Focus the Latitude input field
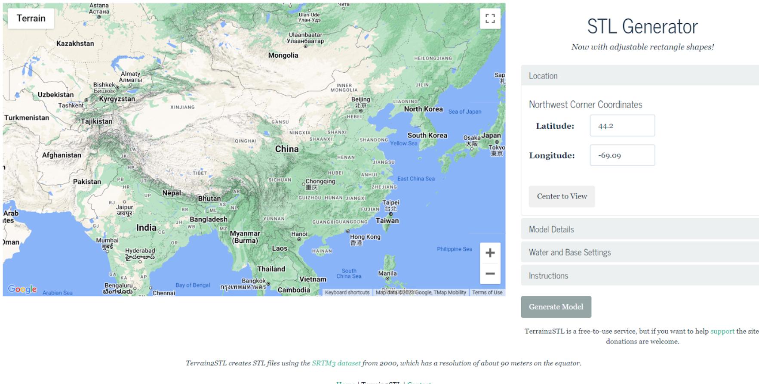This screenshot has width=759, height=384. (622, 126)
